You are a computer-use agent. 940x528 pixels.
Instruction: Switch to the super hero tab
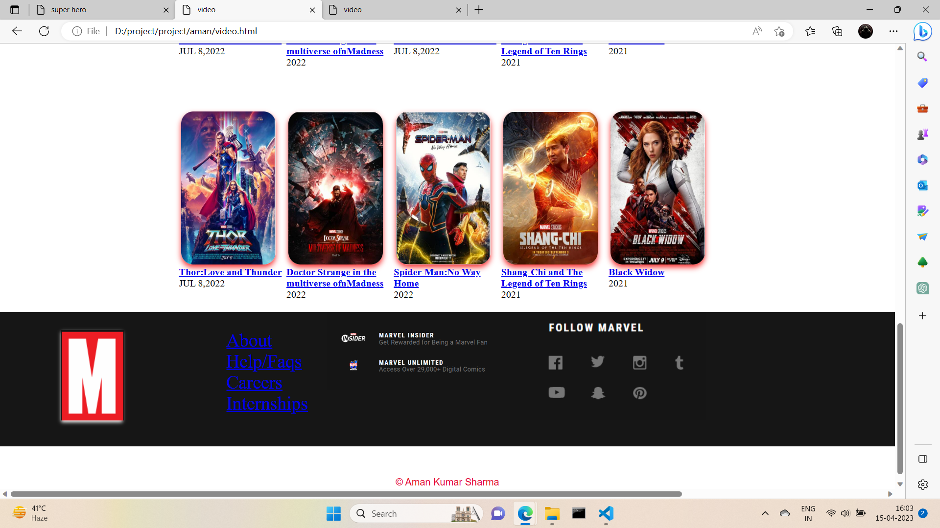point(98,10)
